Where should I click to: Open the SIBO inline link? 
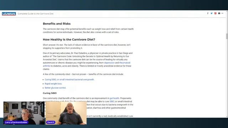click(112, 101)
